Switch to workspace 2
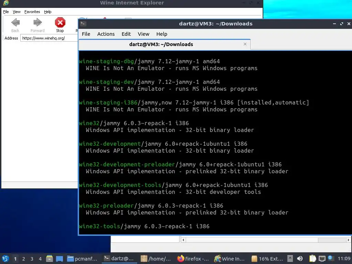352x264 pixels. [24, 259]
